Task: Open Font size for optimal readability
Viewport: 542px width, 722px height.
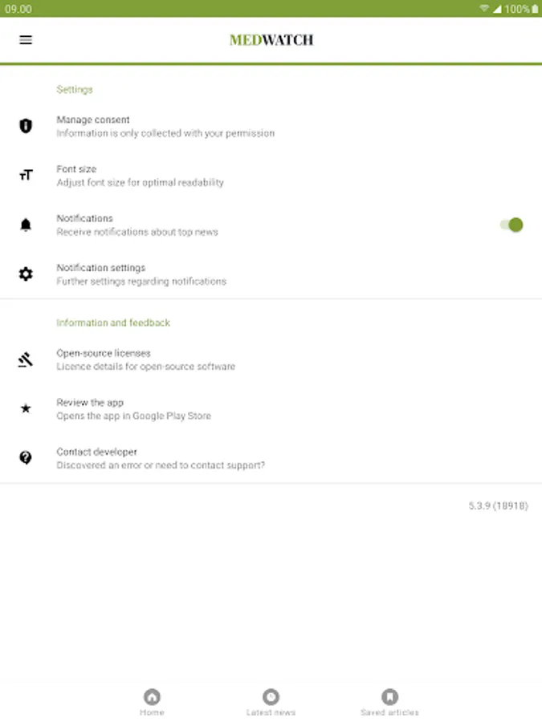Action: point(140,176)
